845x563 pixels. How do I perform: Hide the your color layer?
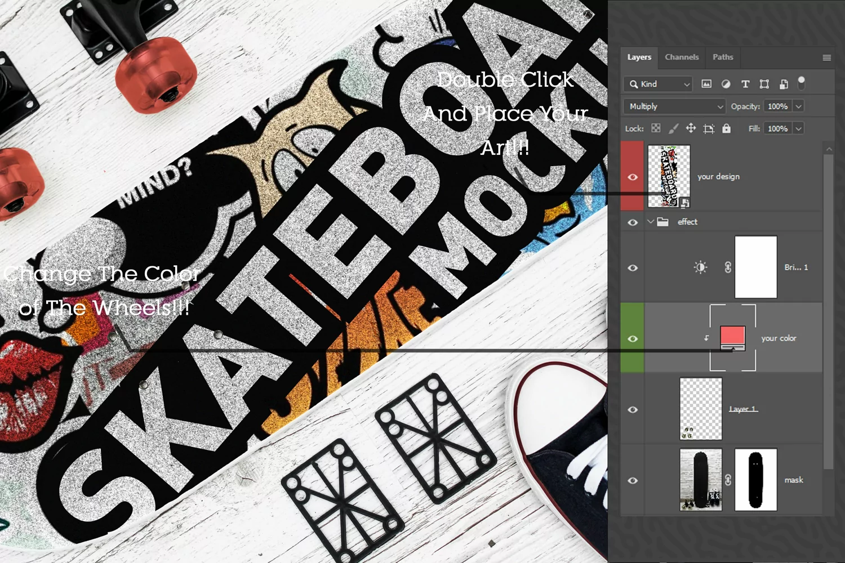point(633,338)
